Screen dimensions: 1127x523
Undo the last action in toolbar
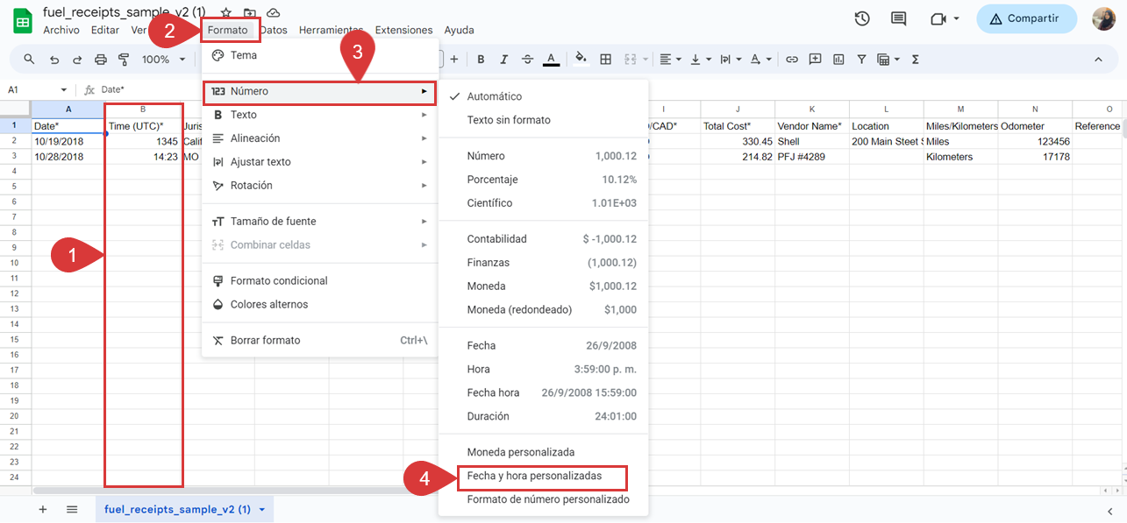[54, 60]
